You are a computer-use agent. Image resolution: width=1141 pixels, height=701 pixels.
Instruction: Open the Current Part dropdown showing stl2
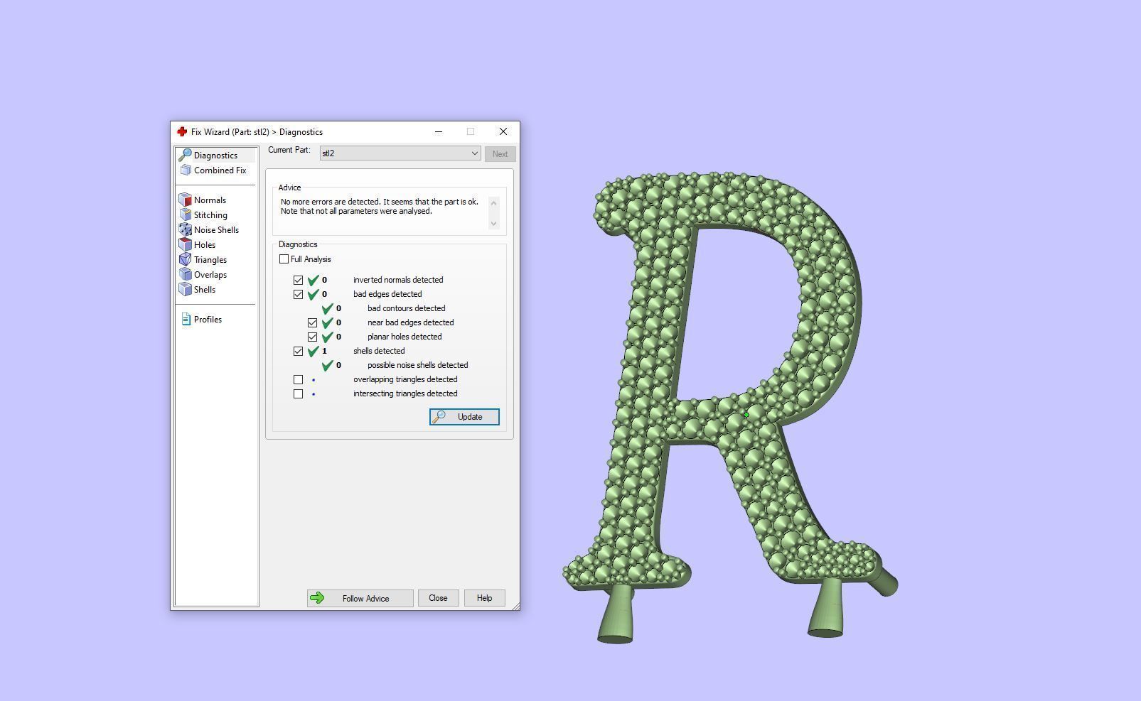click(400, 153)
